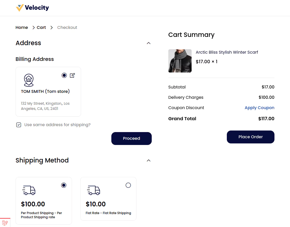
Task: Click the chevron between Cart and Checkout
Action: [52, 27]
